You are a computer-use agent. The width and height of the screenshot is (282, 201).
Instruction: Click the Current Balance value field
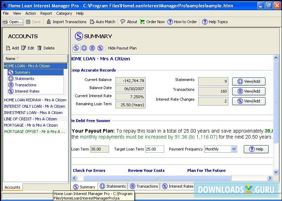point(130,81)
